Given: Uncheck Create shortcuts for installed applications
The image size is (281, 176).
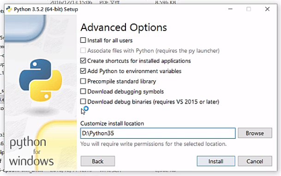Looking at the screenshot, I should pos(83,61).
